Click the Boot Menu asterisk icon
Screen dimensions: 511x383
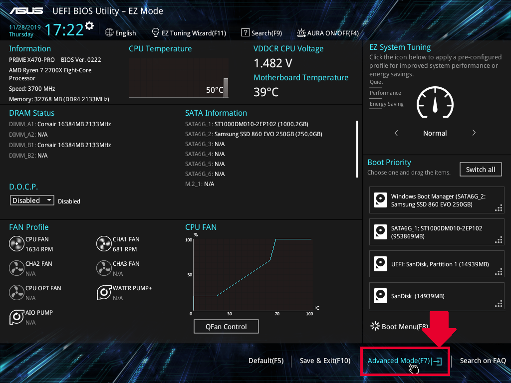pos(375,326)
